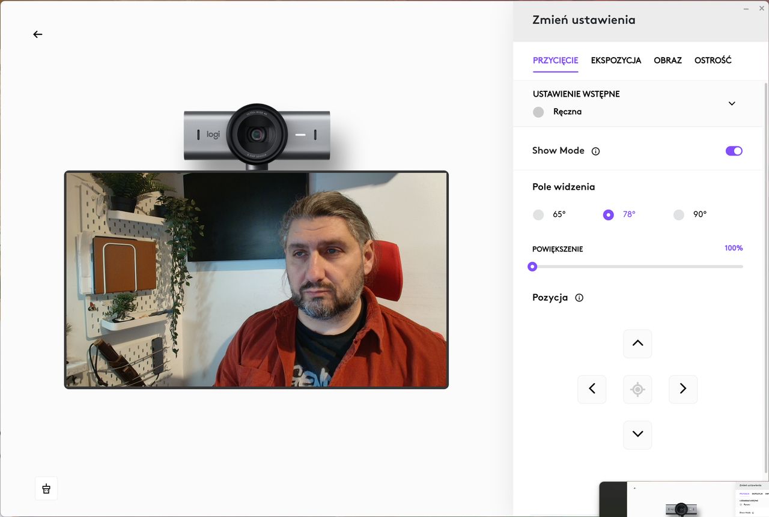Re-center the camera position
The height and width of the screenshot is (517, 769).
click(x=637, y=389)
